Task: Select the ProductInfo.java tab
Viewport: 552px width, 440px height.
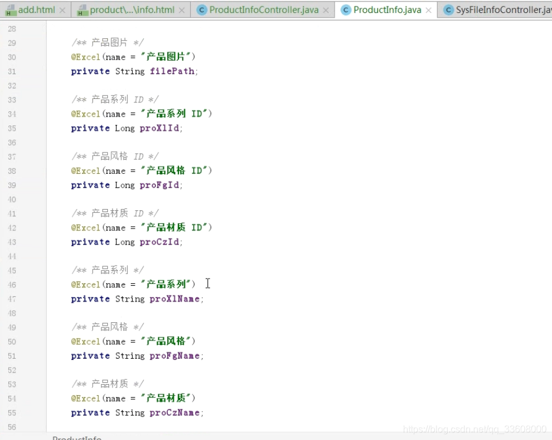Action: click(x=387, y=10)
